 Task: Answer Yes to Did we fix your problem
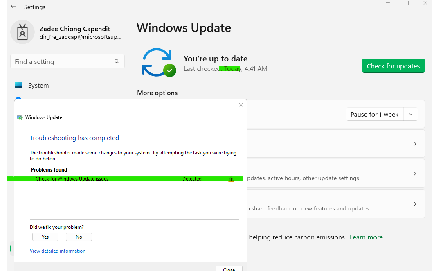pos(45,237)
